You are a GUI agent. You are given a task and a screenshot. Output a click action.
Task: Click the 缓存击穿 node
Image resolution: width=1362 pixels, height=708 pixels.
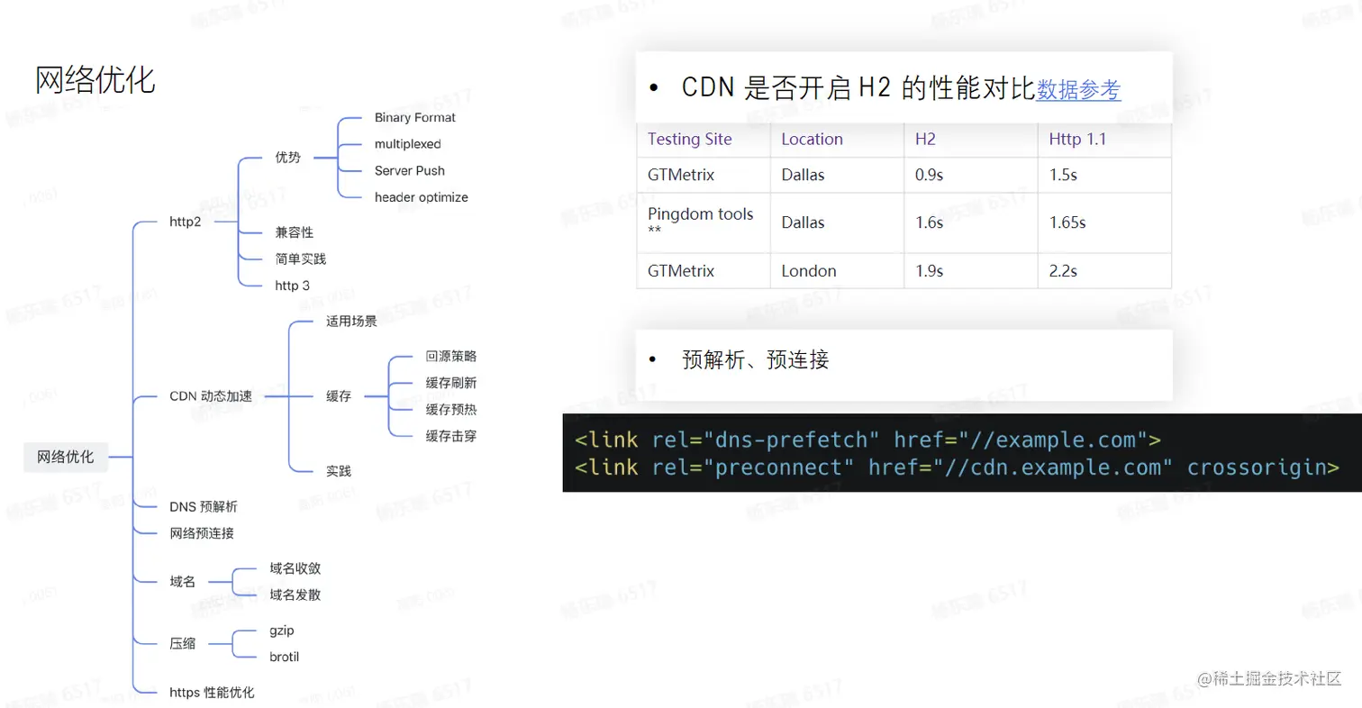click(451, 436)
